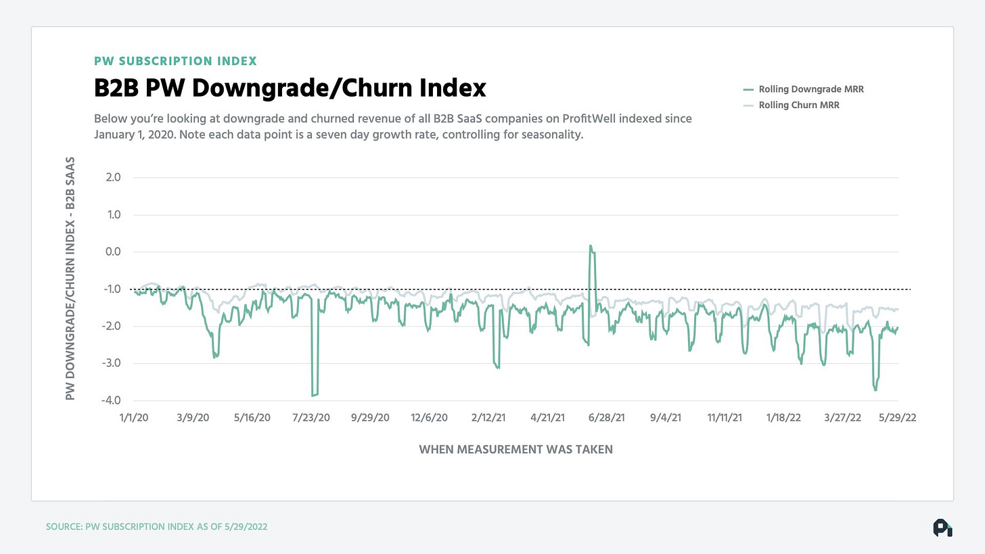Click the downgrade dip to -3.7 before 5/29/22
Screen dimensions: 985x554
(x=875, y=388)
